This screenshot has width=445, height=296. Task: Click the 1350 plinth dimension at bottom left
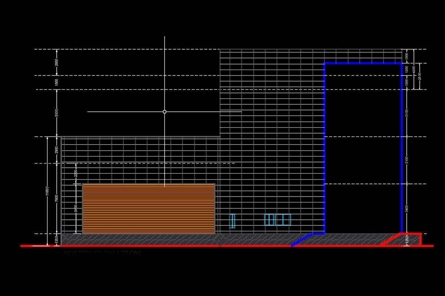(x=56, y=239)
